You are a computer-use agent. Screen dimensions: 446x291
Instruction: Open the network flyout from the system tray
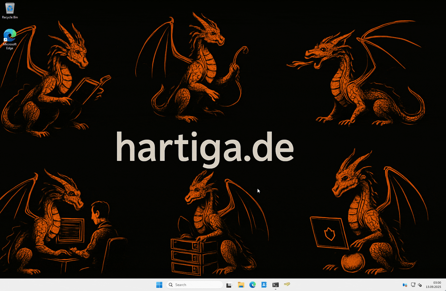(x=413, y=285)
